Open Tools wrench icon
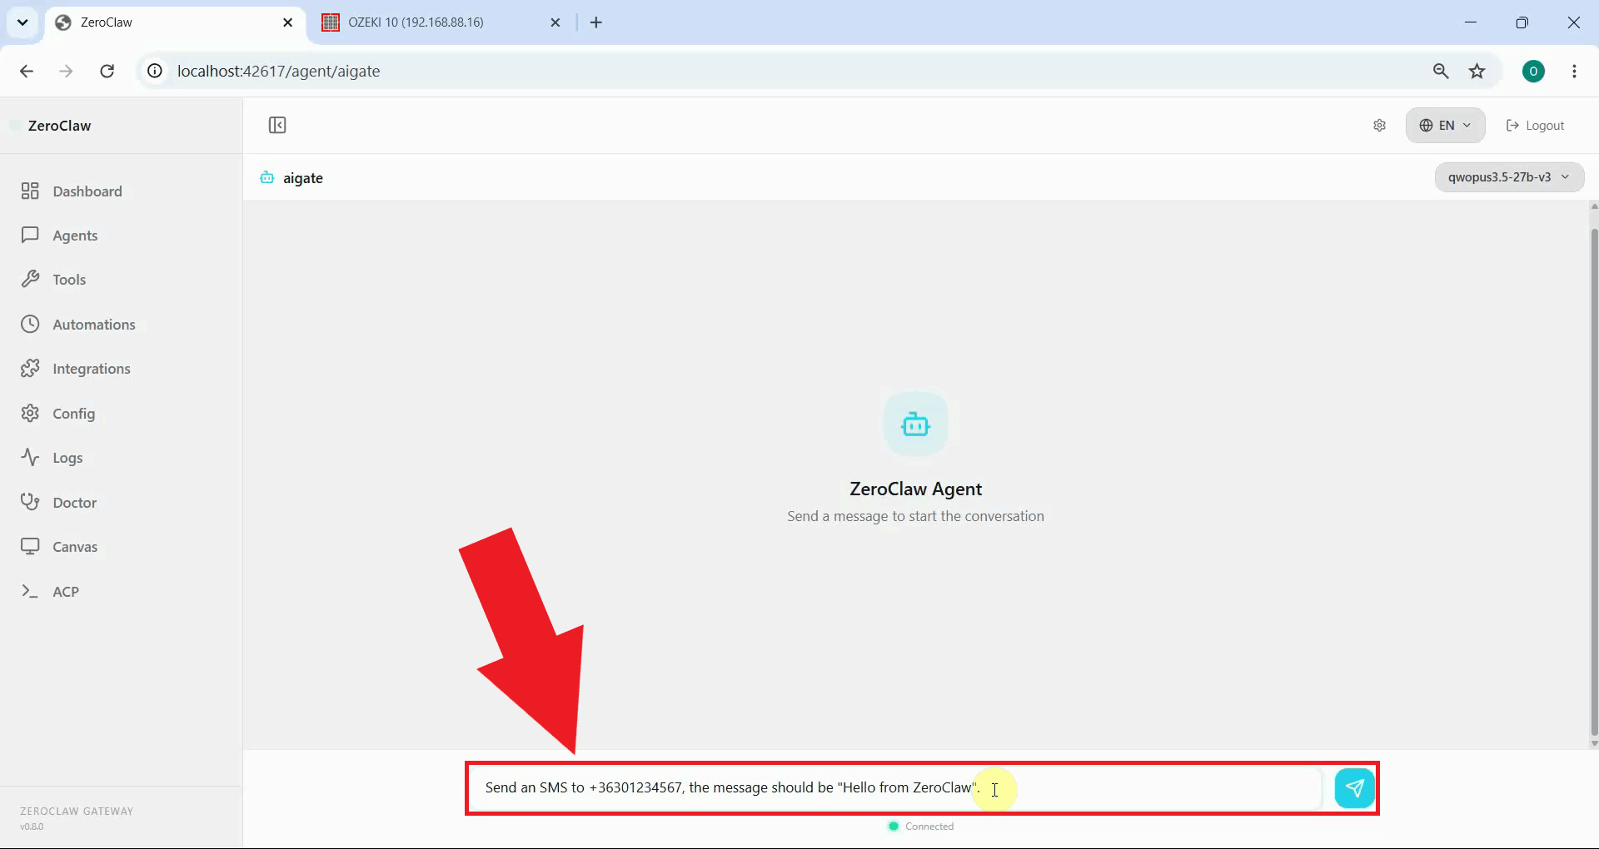 tap(30, 280)
